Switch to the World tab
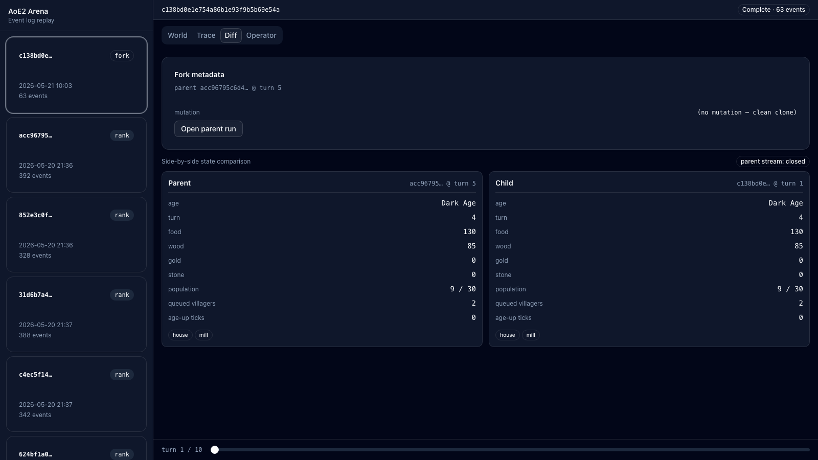The image size is (818, 460). point(177,35)
